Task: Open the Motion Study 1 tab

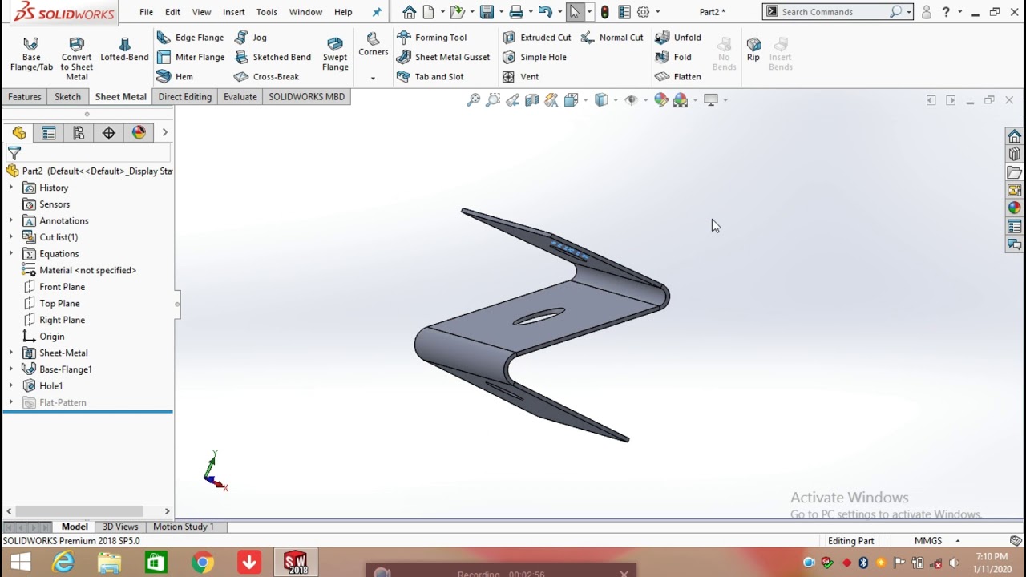Action: click(184, 527)
